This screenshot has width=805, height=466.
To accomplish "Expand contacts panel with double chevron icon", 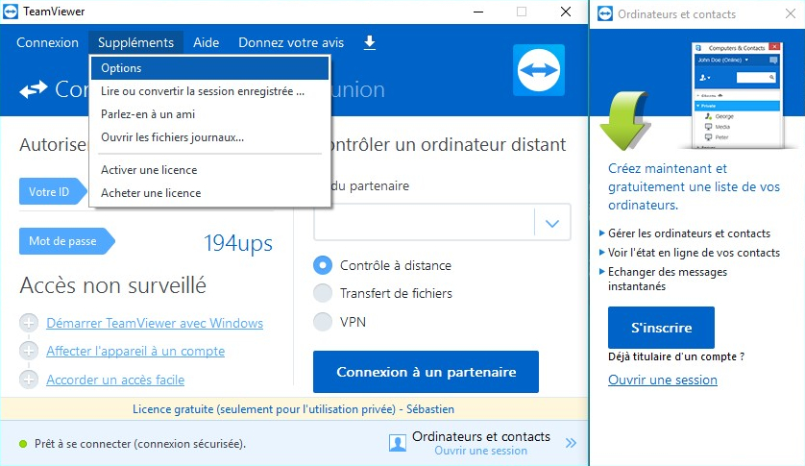I will pos(571,443).
